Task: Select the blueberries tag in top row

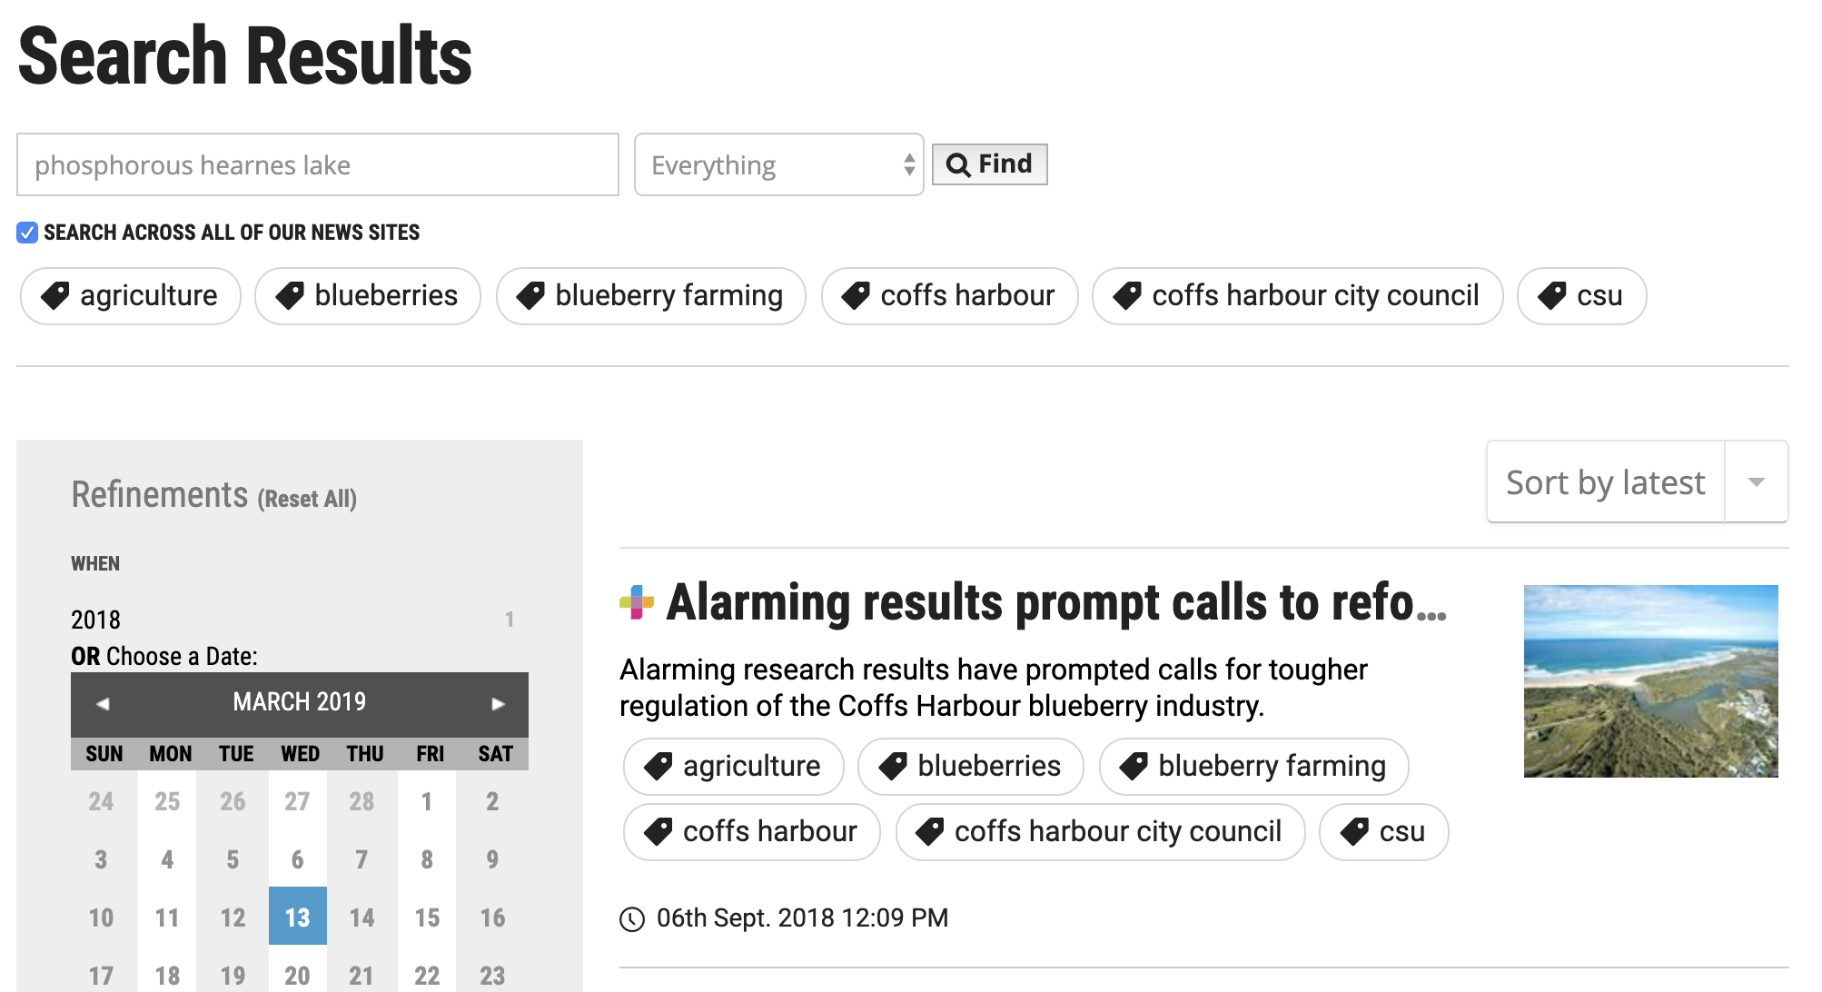Action: tap(368, 296)
